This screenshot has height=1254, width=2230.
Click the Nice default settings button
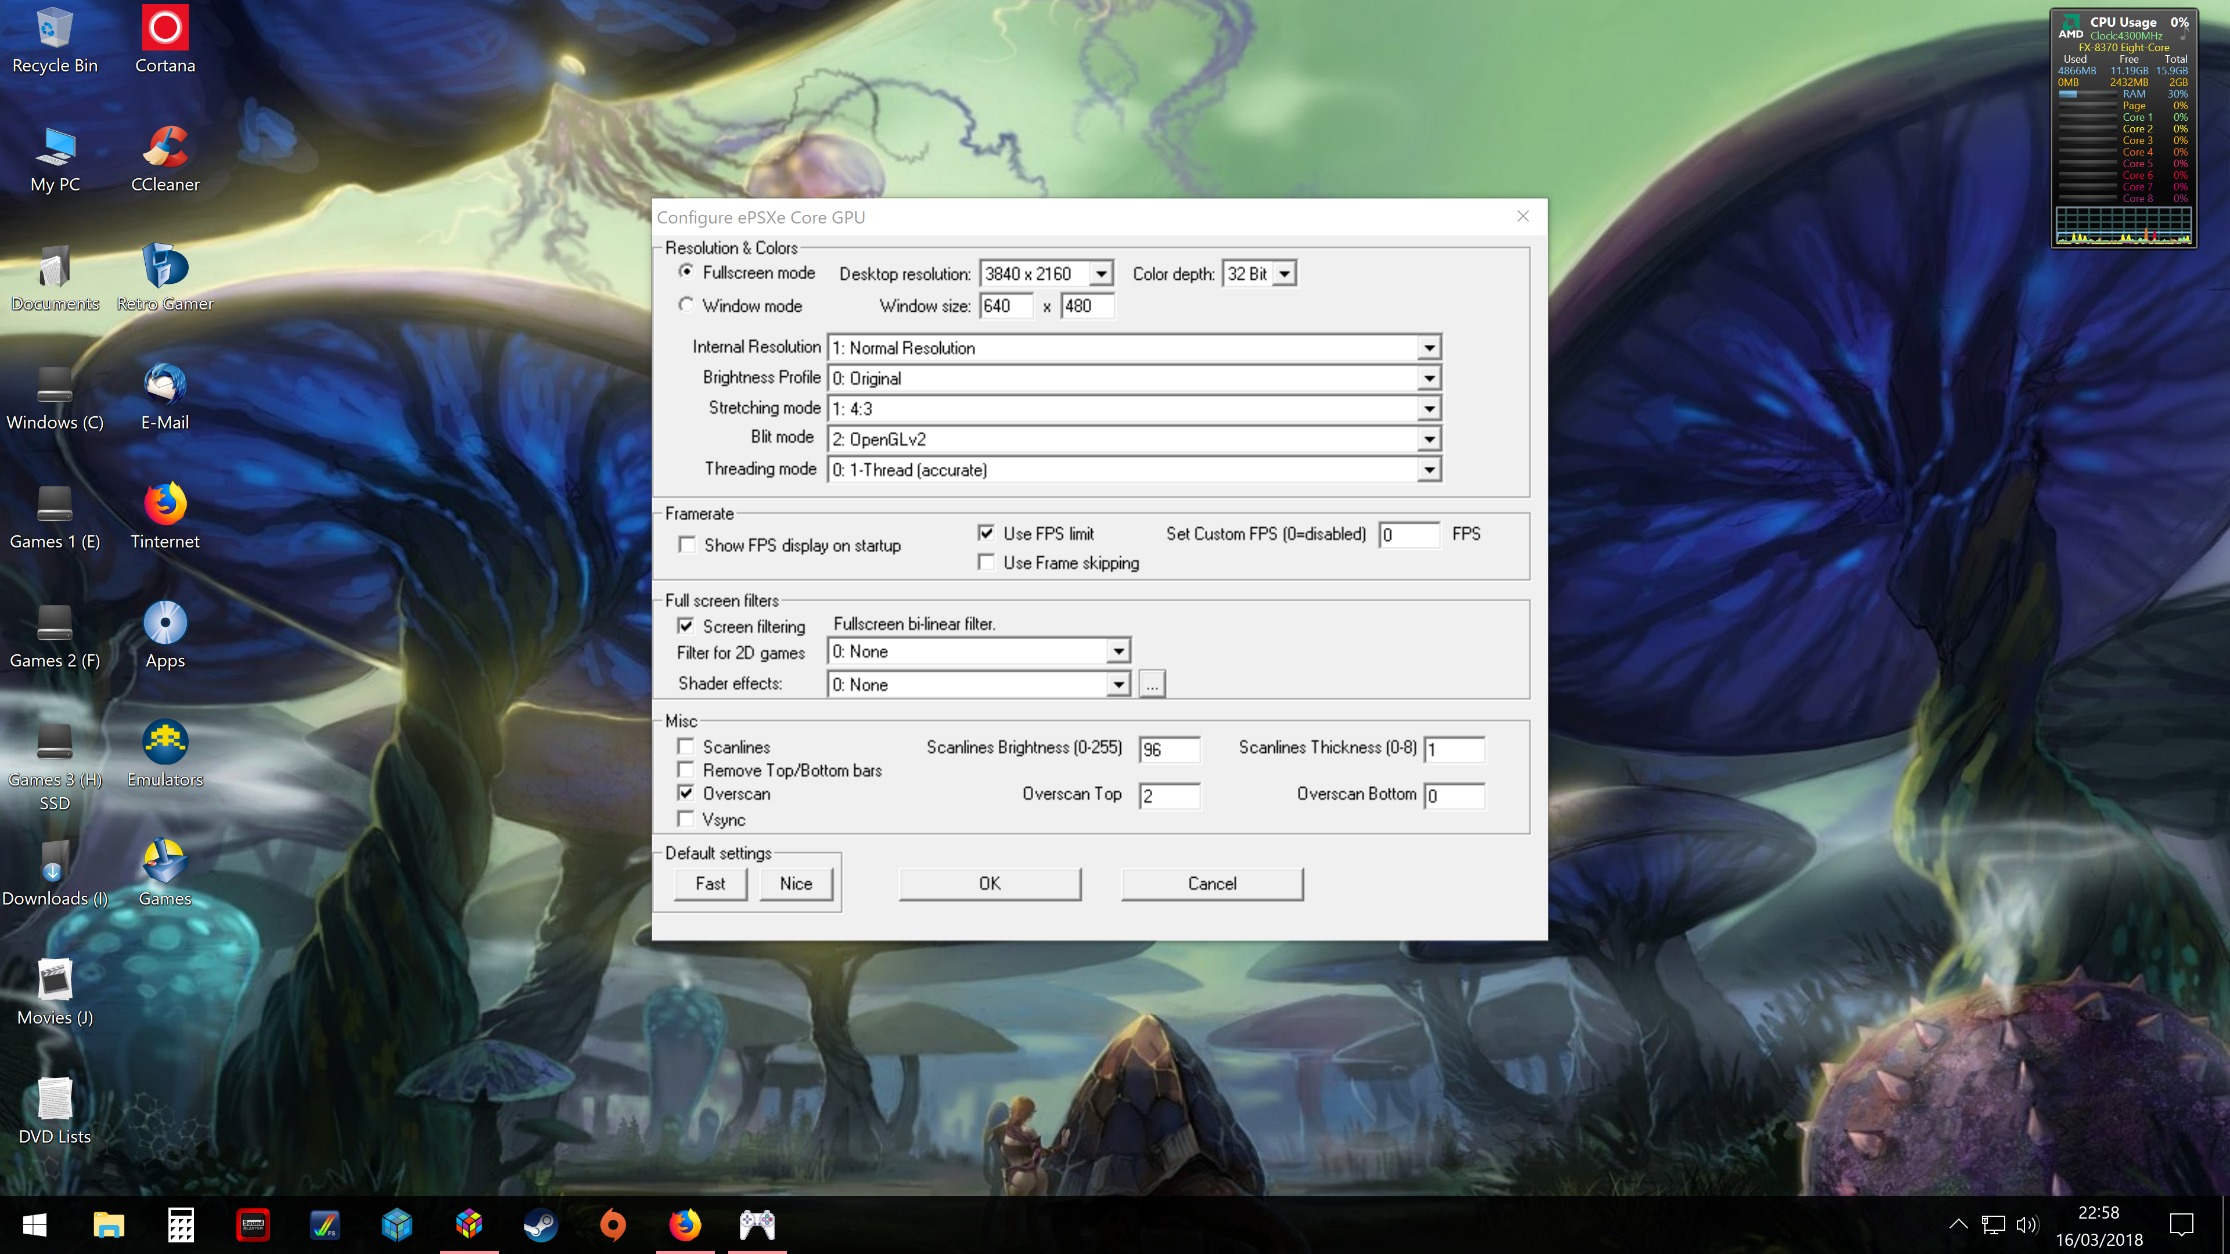pos(796,884)
